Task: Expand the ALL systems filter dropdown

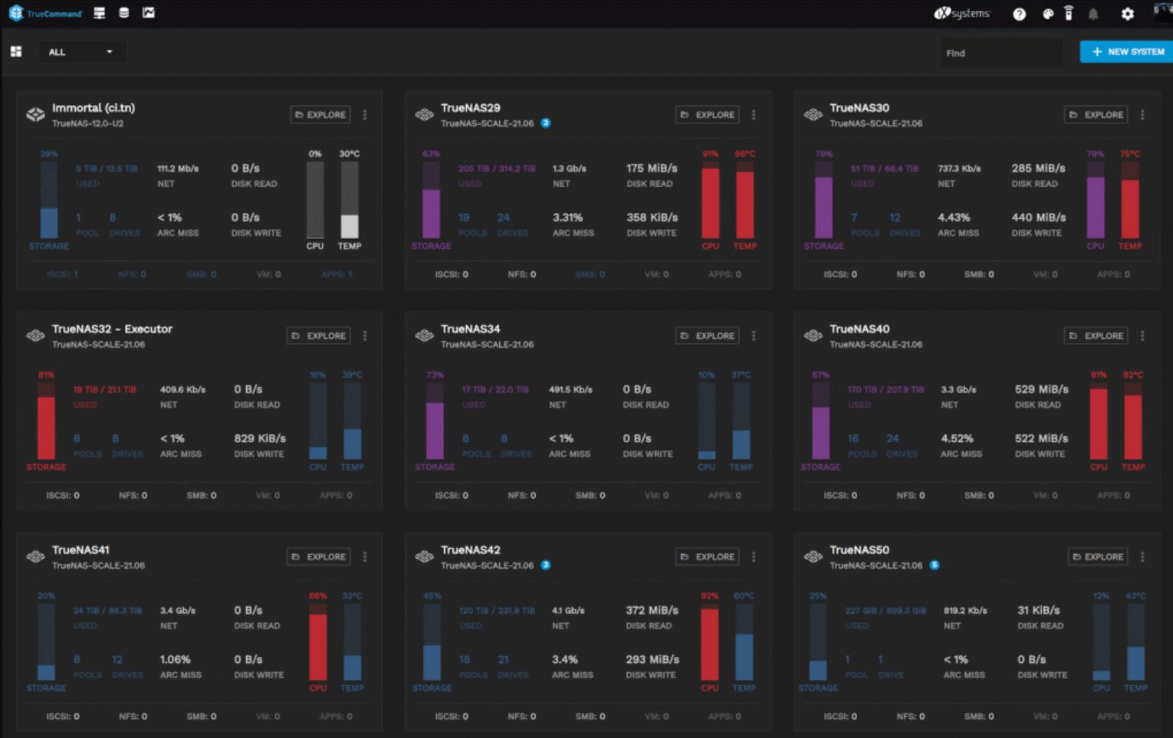Action: click(x=81, y=52)
